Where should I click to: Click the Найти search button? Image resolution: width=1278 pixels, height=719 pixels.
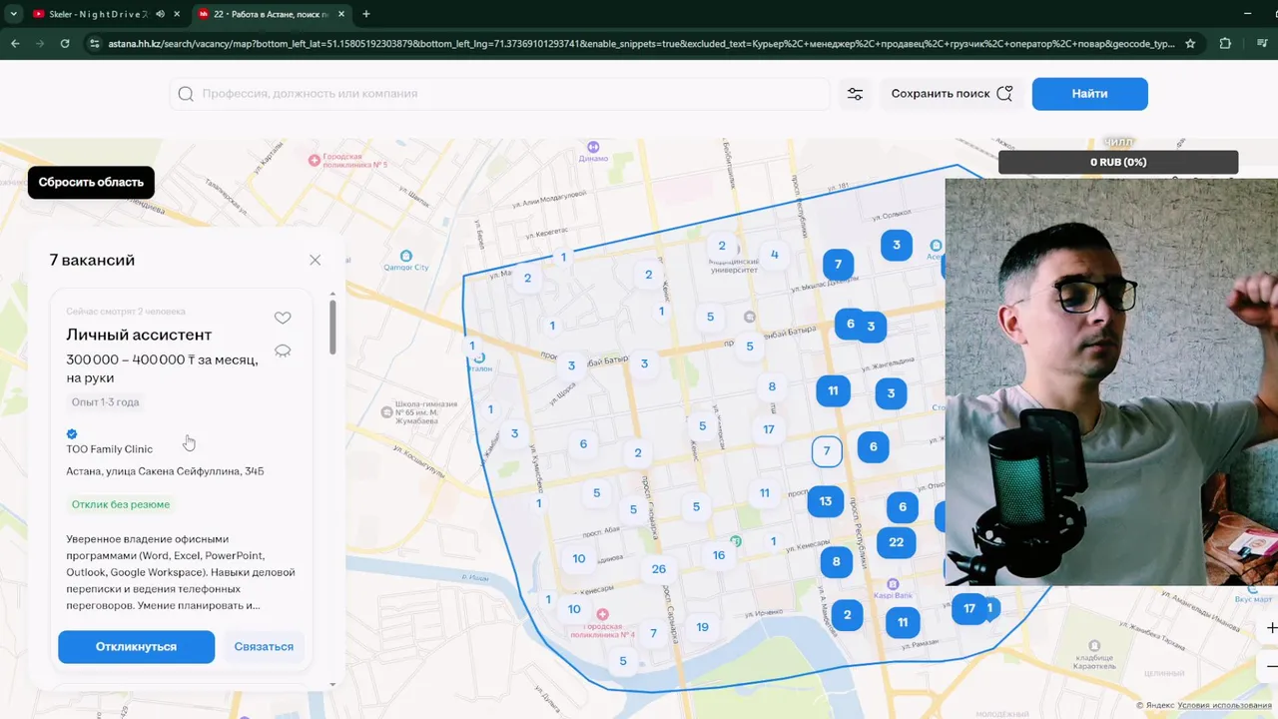1089,93
